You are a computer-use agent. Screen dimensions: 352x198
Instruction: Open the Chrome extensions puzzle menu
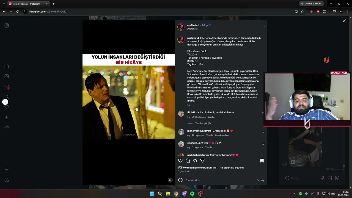325,12
